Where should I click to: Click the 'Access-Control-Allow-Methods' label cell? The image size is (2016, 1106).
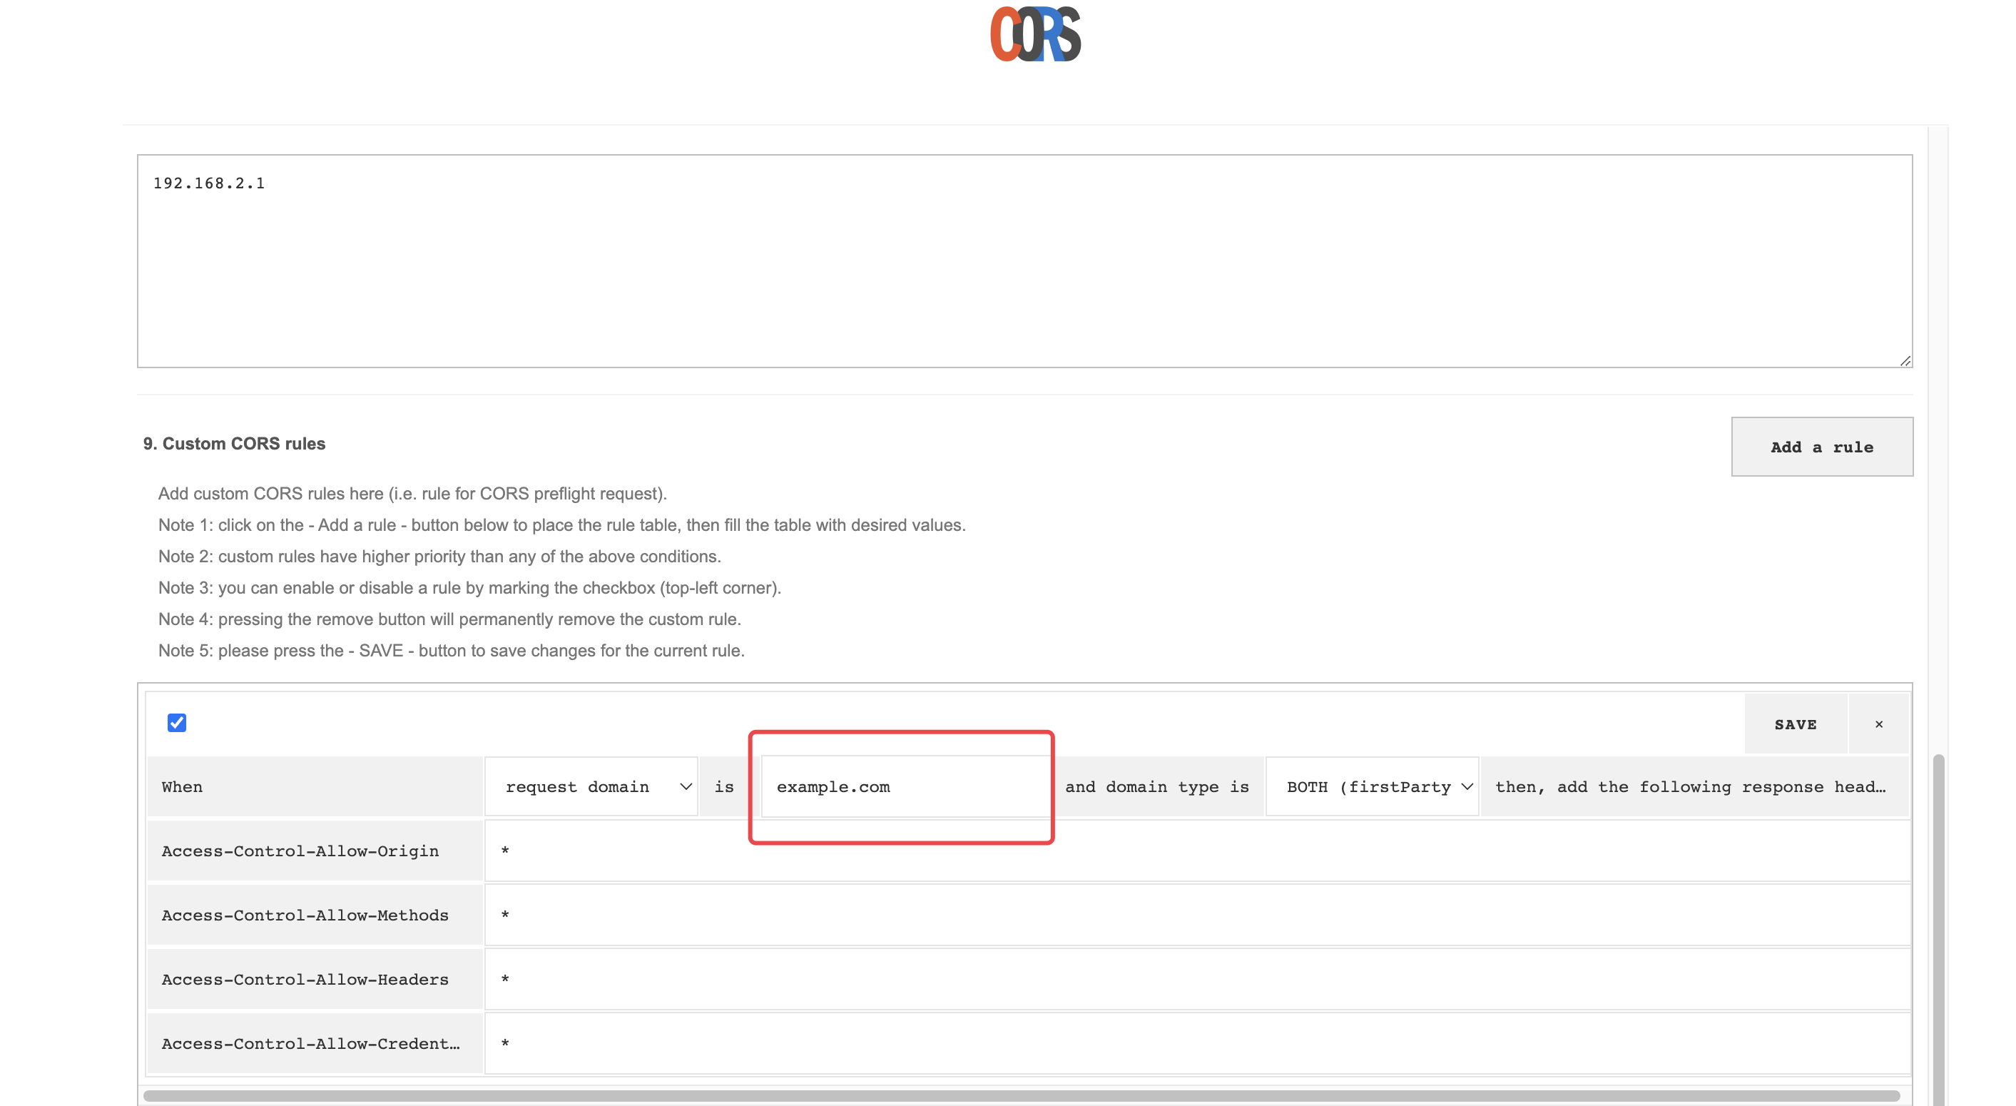(315, 915)
